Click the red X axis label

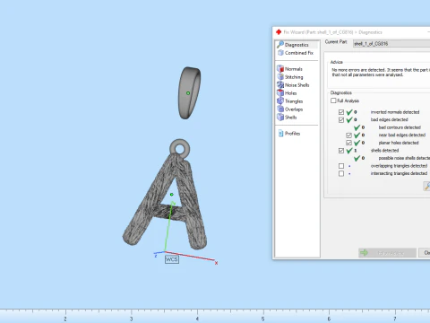click(x=216, y=263)
